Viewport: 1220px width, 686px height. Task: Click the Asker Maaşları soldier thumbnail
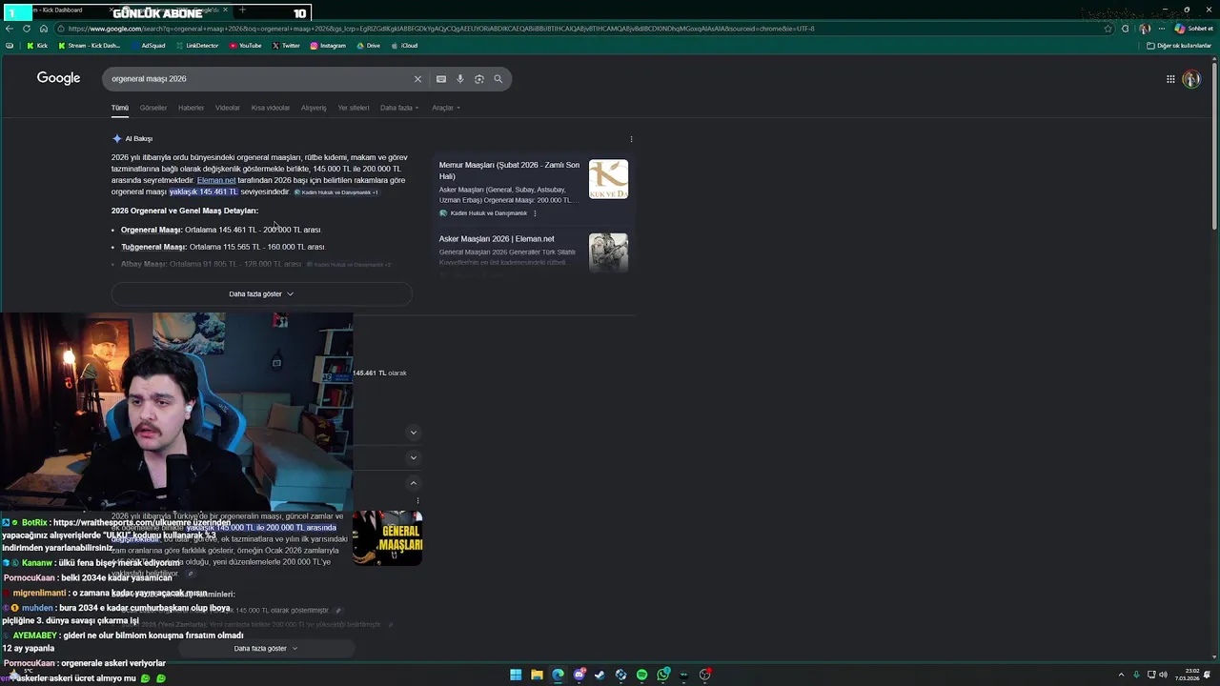tap(608, 252)
